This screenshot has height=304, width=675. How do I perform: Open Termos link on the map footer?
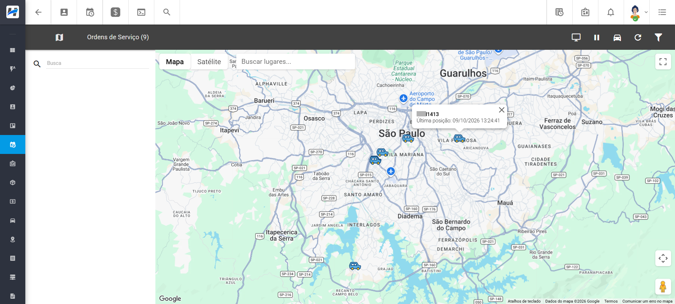click(x=611, y=301)
